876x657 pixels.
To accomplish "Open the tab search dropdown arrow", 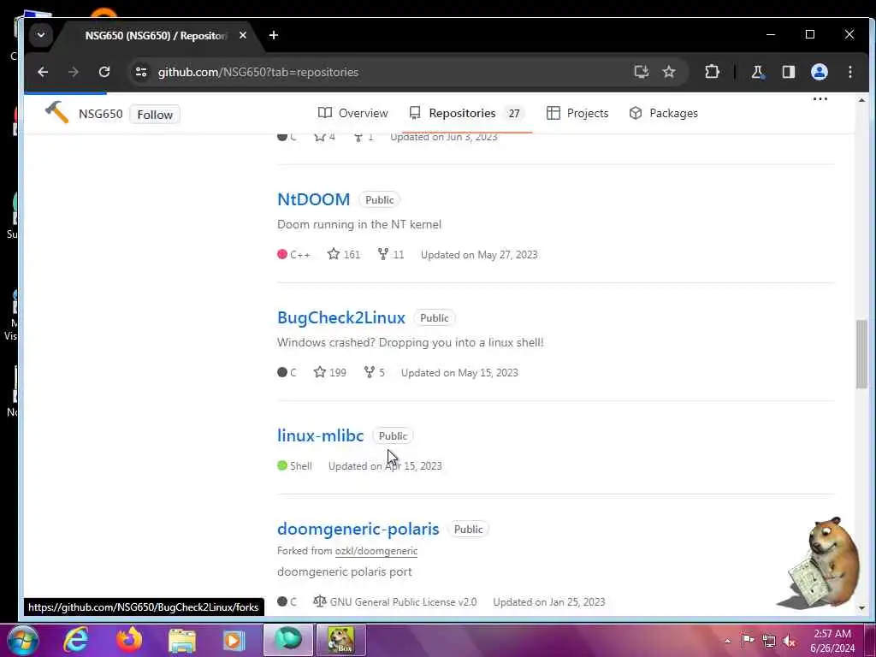I will (x=41, y=35).
